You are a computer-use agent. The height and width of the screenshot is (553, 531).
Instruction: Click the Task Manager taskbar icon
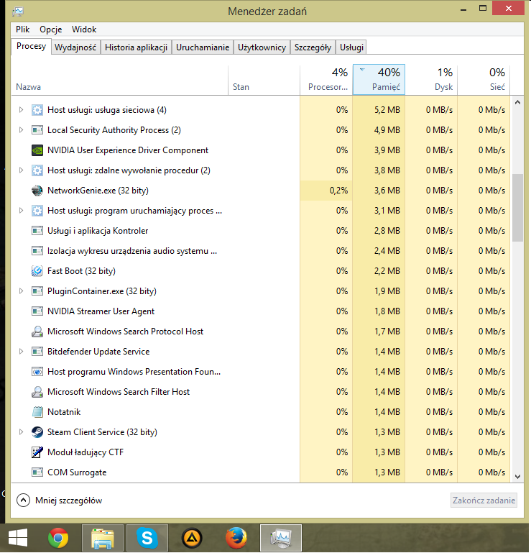click(281, 538)
